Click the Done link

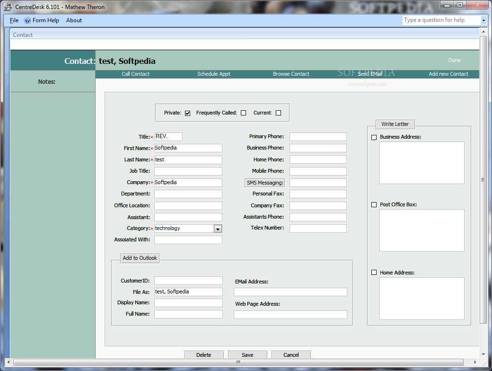tap(454, 60)
